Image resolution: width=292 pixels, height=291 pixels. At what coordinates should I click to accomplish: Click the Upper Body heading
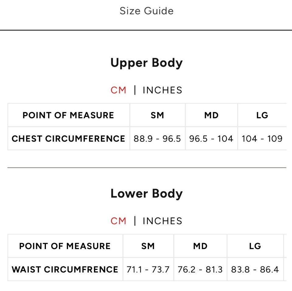pos(146,63)
